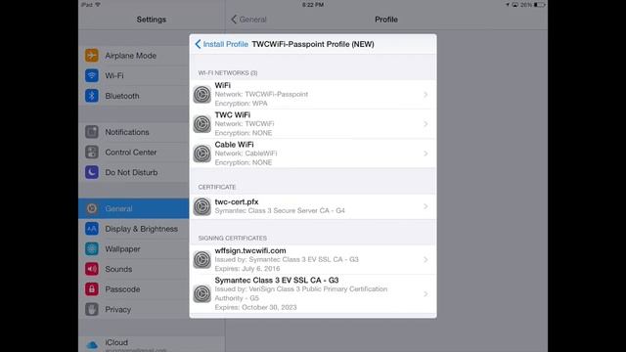Expand the TWC WiFi row chevron
The image size is (626, 352).
click(x=425, y=124)
